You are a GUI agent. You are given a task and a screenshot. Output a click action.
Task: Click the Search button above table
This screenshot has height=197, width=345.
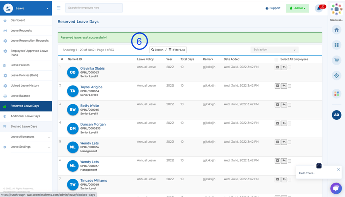click(x=157, y=50)
